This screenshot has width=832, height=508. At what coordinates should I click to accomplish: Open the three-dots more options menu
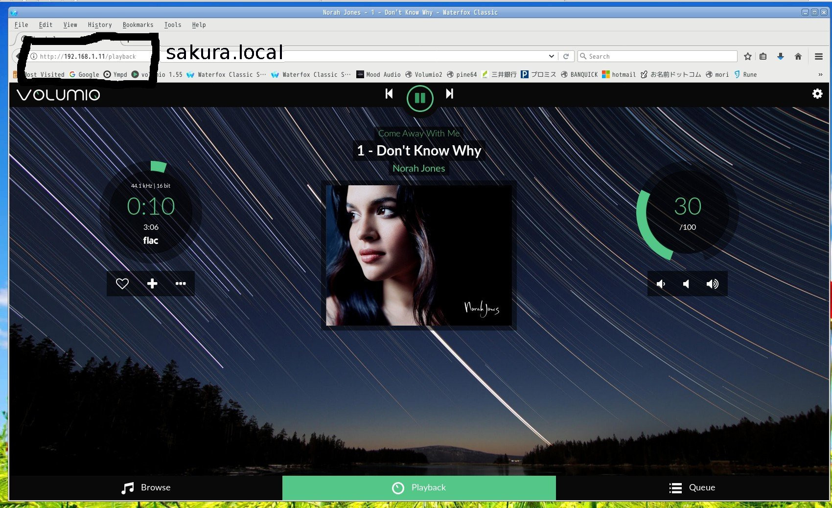[x=181, y=284]
